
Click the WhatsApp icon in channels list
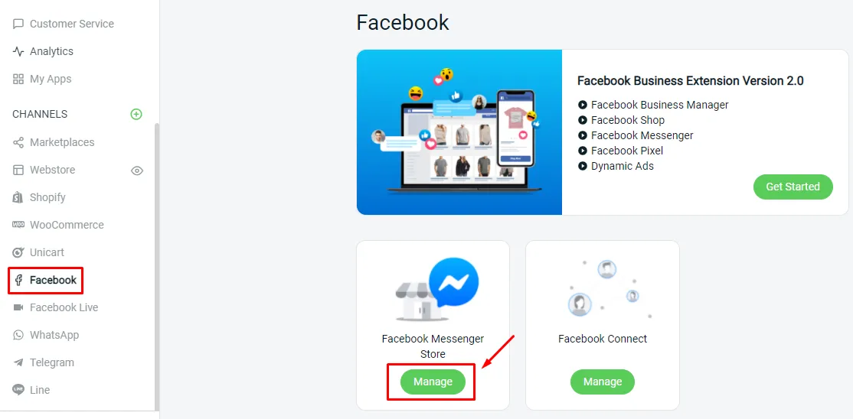pos(18,335)
